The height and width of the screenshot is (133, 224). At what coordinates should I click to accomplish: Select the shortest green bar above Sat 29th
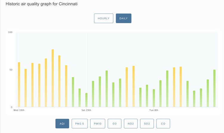click(86, 100)
